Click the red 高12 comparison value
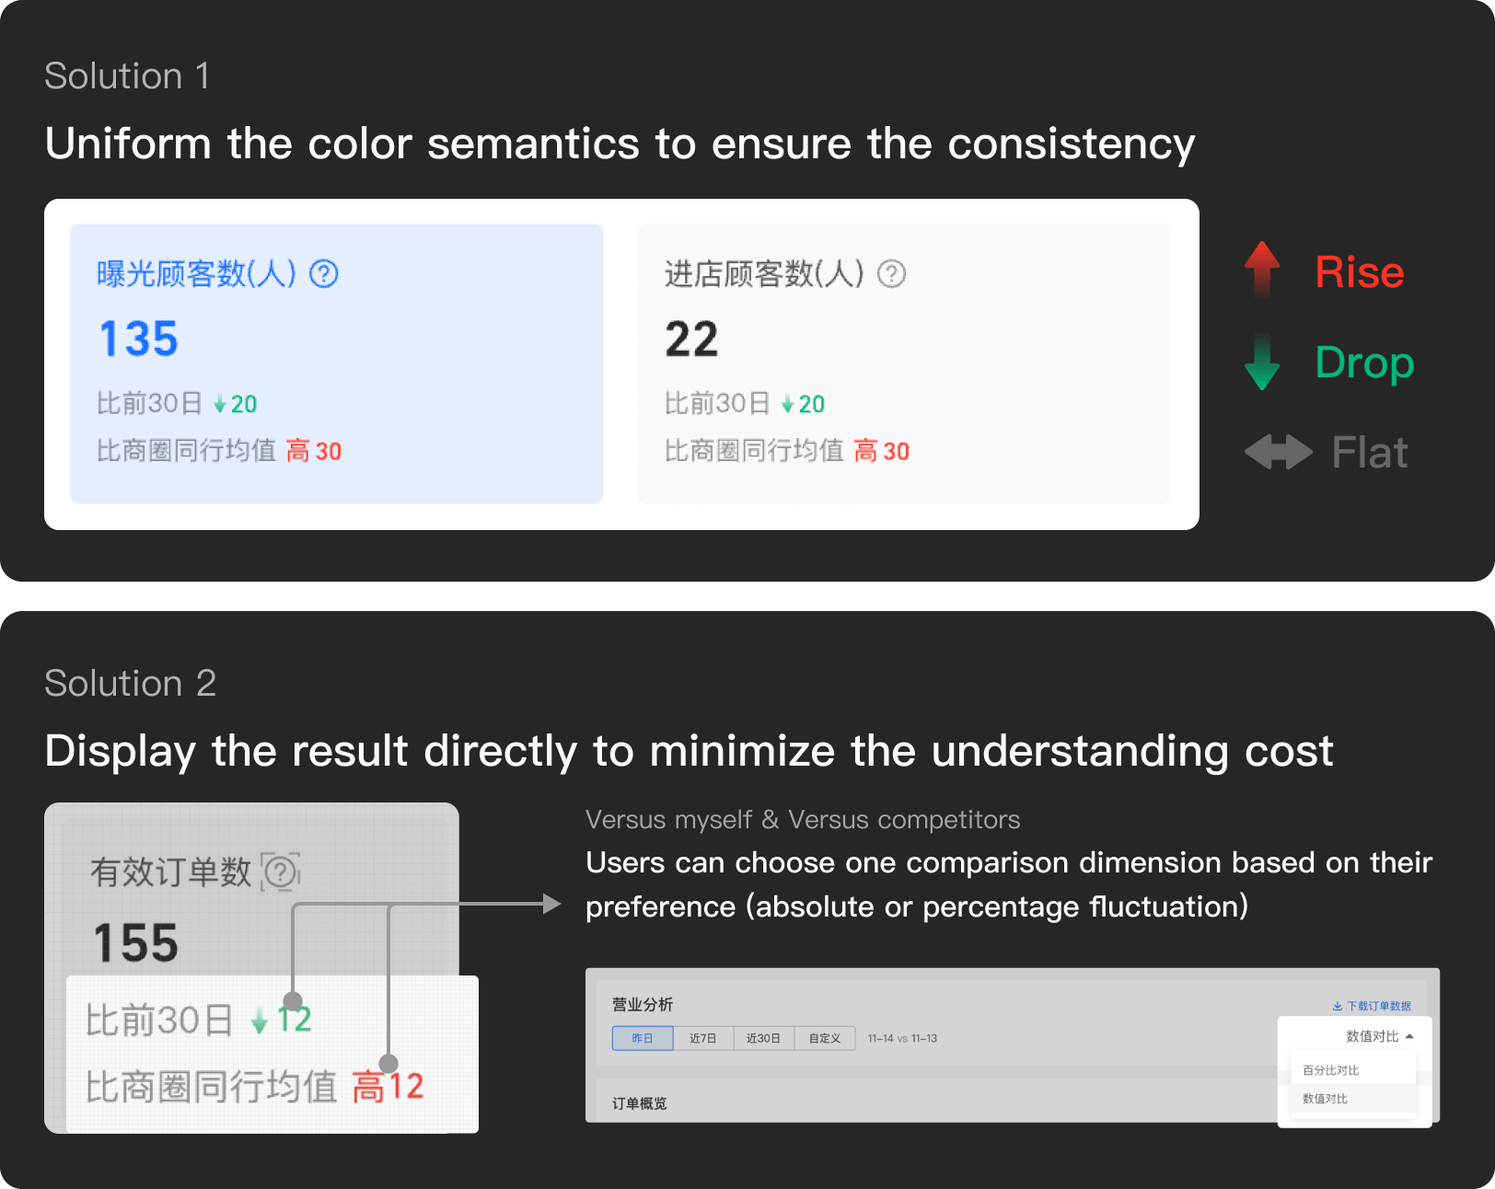This screenshot has width=1495, height=1189. coord(388,1087)
